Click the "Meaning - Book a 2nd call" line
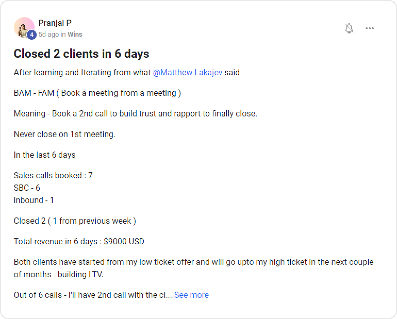397x319 pixels. (135, 114)
